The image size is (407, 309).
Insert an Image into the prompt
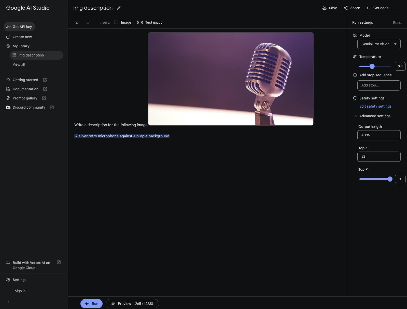tap(123, 22)
